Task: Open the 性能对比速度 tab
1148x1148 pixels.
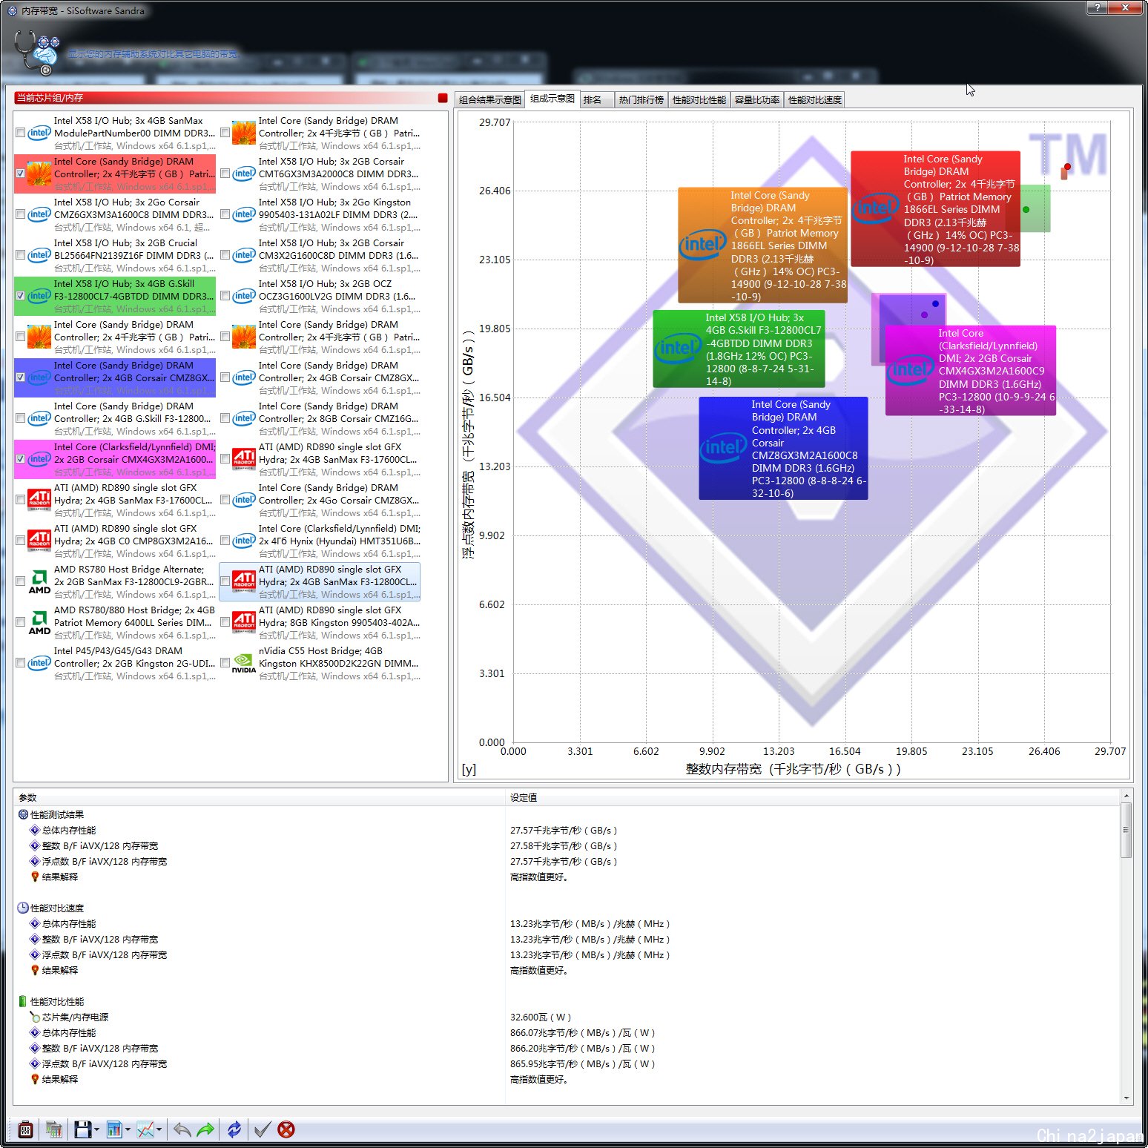Action: [x=815, y=99]
